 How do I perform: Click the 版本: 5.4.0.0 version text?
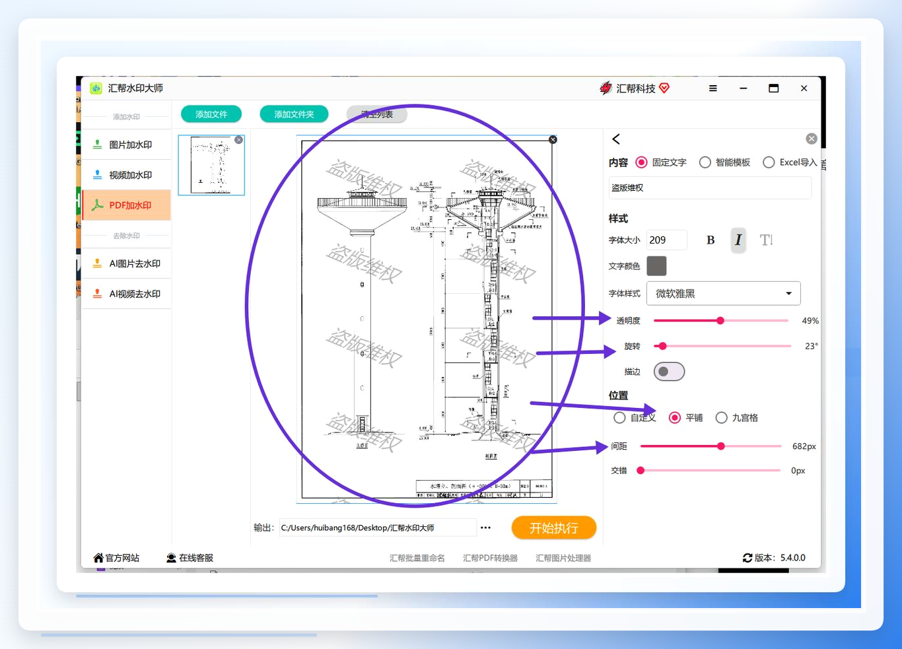coord(780,558)
